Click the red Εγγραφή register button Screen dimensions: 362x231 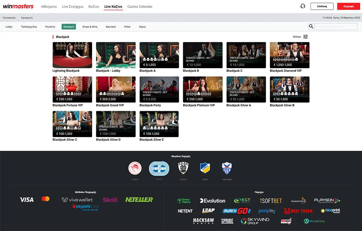348,6
